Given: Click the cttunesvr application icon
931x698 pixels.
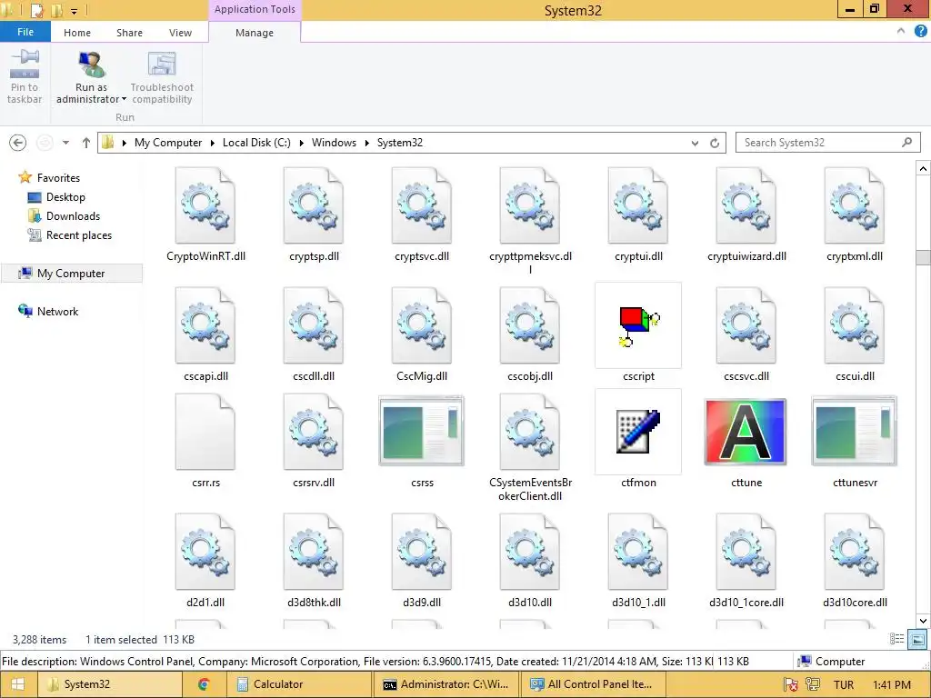Looking at the screenshot, I should [855, 432].
